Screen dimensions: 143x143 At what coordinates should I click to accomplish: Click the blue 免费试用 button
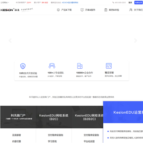tap(139, 2)
